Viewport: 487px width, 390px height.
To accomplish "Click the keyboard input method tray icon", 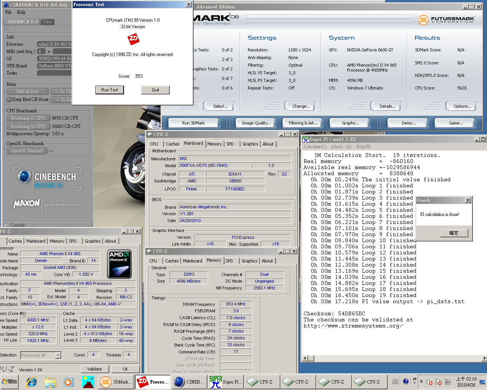I will pyautogui.click(x=396, y=382).
